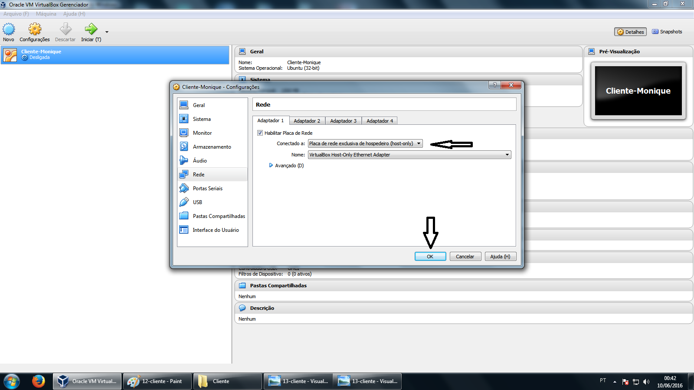The image size is (694, 390).
Task: Select Geral category in settings dialog
Action: coord(213,105)
